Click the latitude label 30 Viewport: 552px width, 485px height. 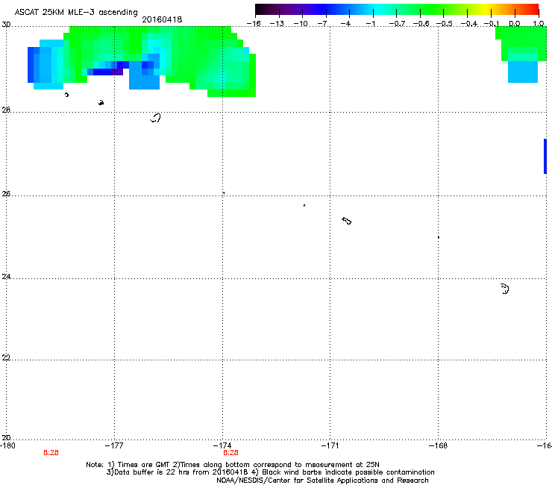click(x=6, y=25)
